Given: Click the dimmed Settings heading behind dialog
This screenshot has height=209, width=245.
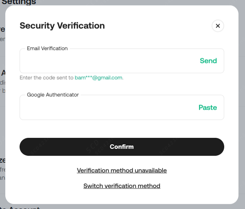Looking at the screenshot, I should pos(21,2).
